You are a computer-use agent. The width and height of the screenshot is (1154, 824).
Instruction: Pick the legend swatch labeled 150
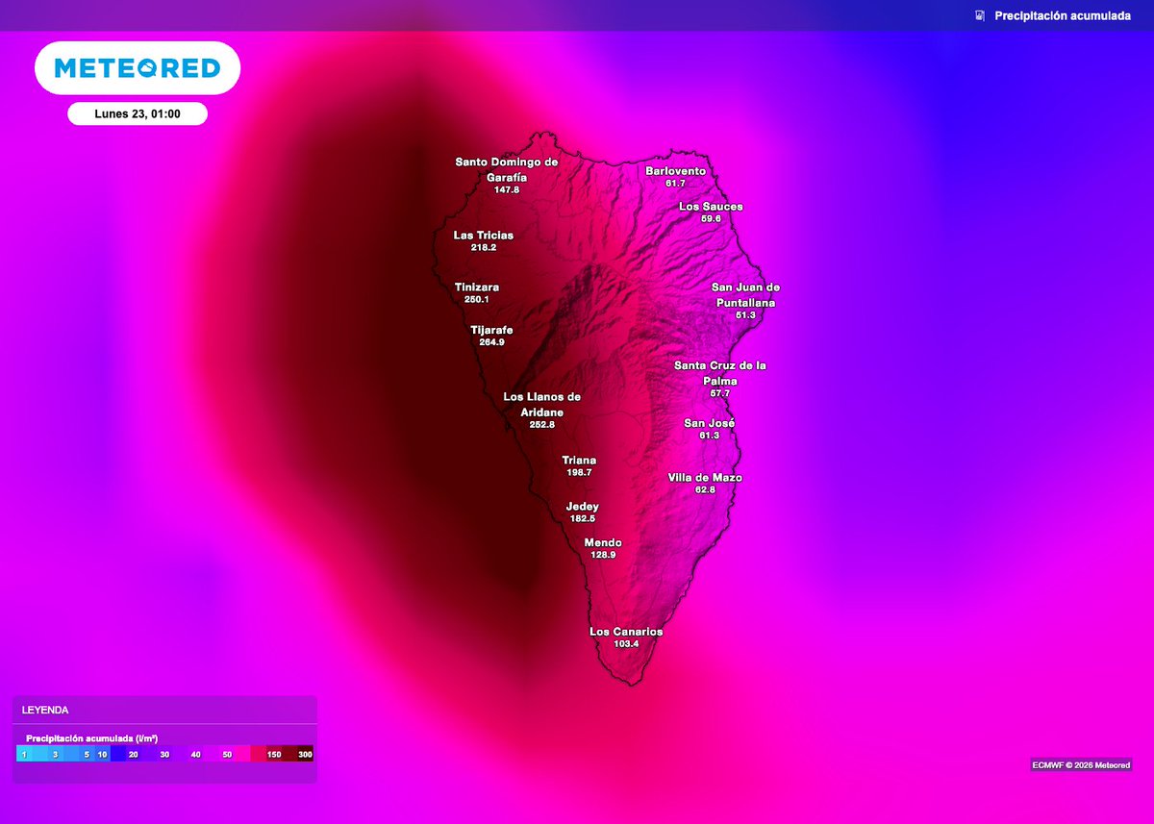click(273, 755)
